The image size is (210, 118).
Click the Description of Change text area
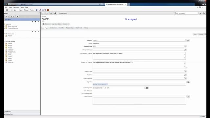tap(139, 56)
